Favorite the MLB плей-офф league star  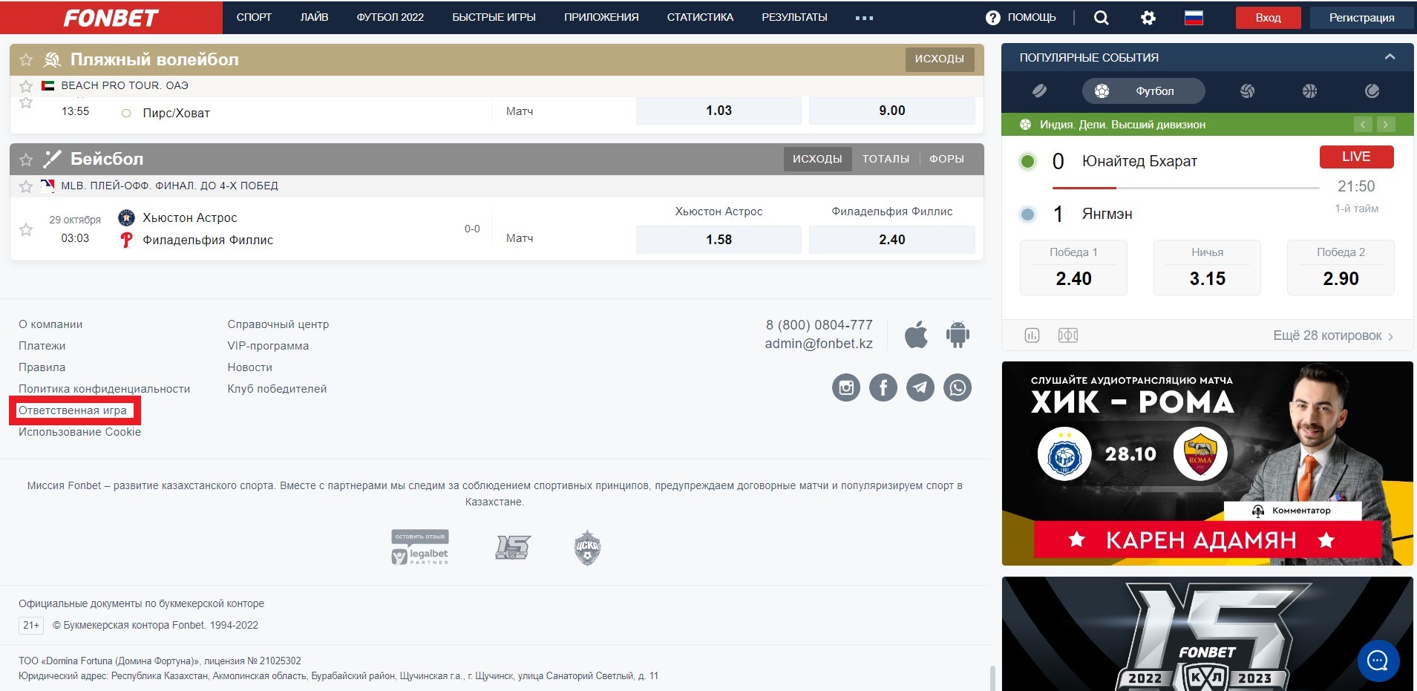(x=26, y=186)
